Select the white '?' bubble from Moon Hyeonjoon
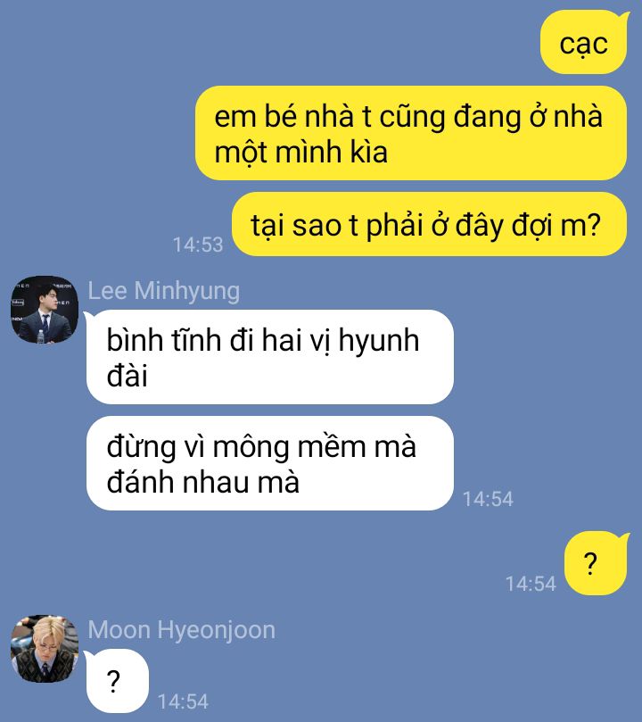The height and width of the screenshot is (722, 642). (116, 681)
